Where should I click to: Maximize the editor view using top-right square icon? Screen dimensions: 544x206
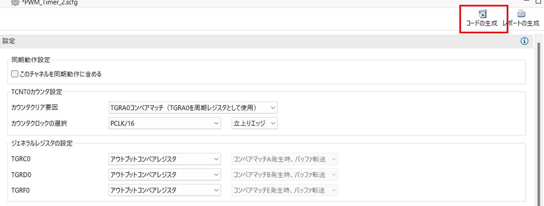(538, 2)
